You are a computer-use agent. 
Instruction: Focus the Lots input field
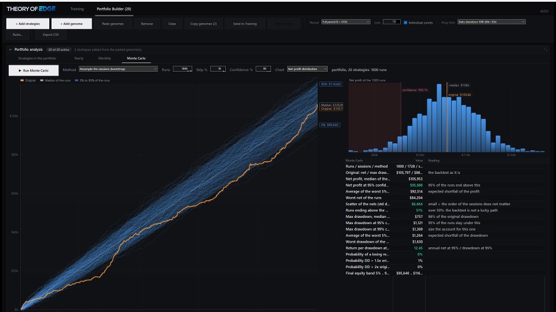(x=392, y=22)
